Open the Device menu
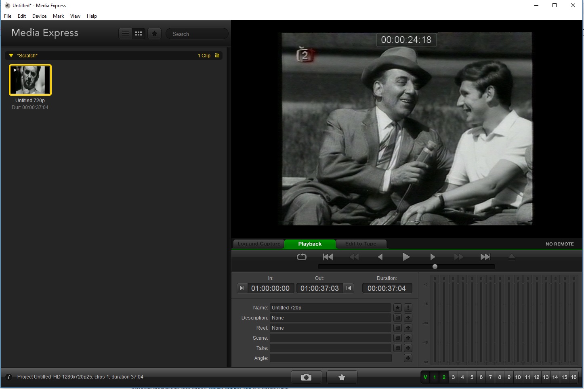584x389 pixels. pyautogui.click(x=39, y=16)
